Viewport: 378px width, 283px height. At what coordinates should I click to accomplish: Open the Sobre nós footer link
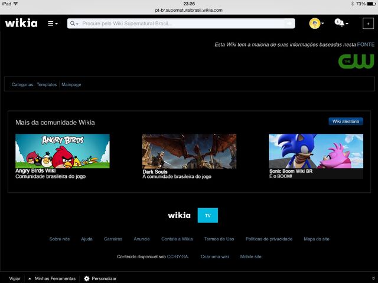pos(59,239)
